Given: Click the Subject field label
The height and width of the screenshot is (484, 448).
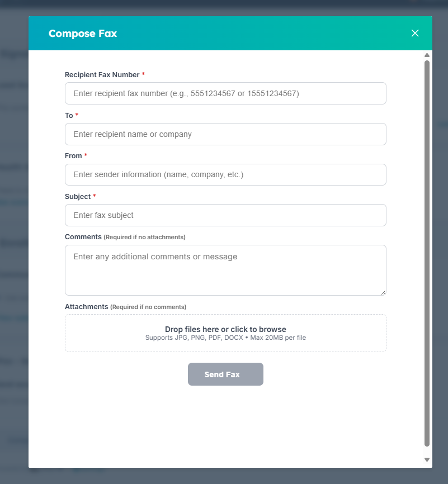Looking at the screenshot, I should pyautogui.click(x=78, y=197).
